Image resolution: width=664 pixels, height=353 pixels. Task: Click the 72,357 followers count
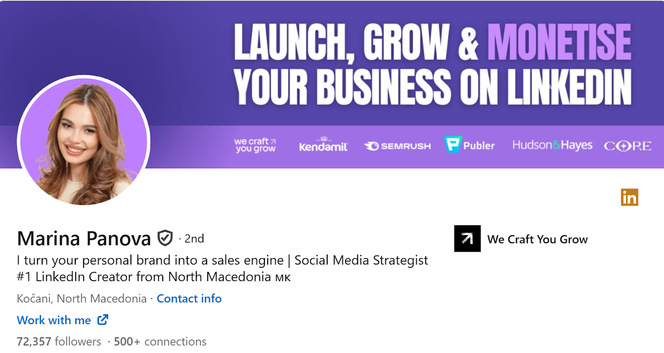click(59, 342)
